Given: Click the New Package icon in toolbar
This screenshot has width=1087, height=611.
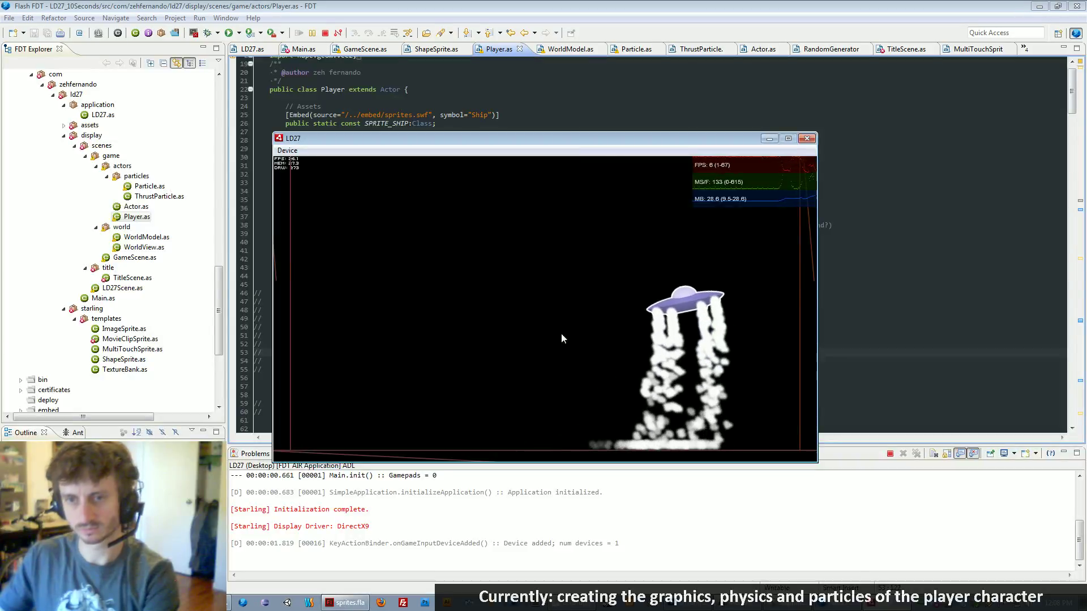Looking at the screenshot, I should pyautogui.click(x=161, y=33).
